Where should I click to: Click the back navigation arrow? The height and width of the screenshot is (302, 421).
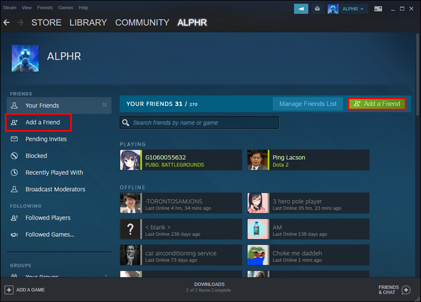tap(6, 22)
